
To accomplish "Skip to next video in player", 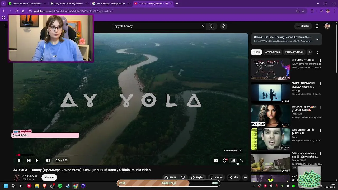I will click(37, 160).
